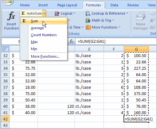Switch to the Page Layout tab
The image size is (157, 129).
pyautogui.click(x=67, y=5)
